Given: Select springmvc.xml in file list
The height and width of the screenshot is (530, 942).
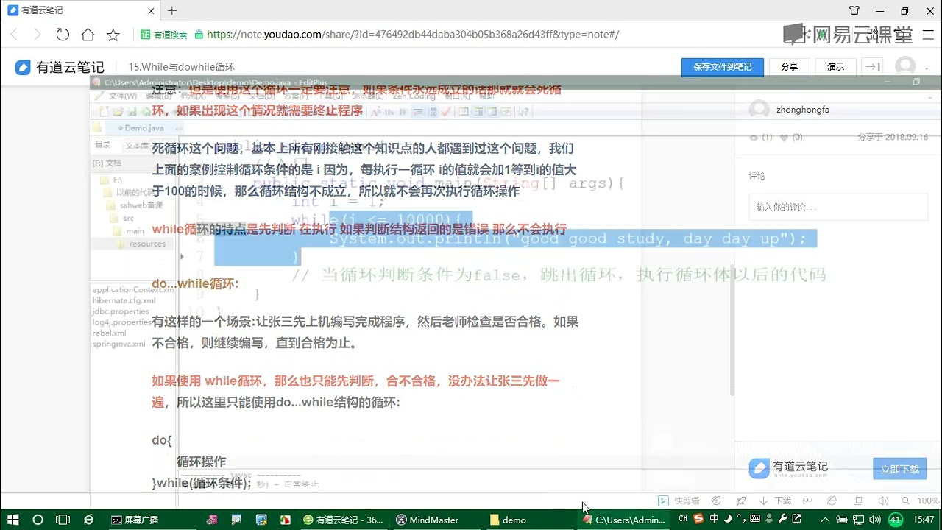Looking at the screenshot, I should (x=118, y=344).
